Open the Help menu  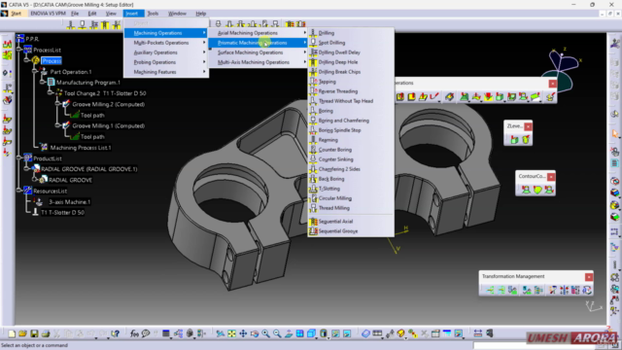click(201, 14)
